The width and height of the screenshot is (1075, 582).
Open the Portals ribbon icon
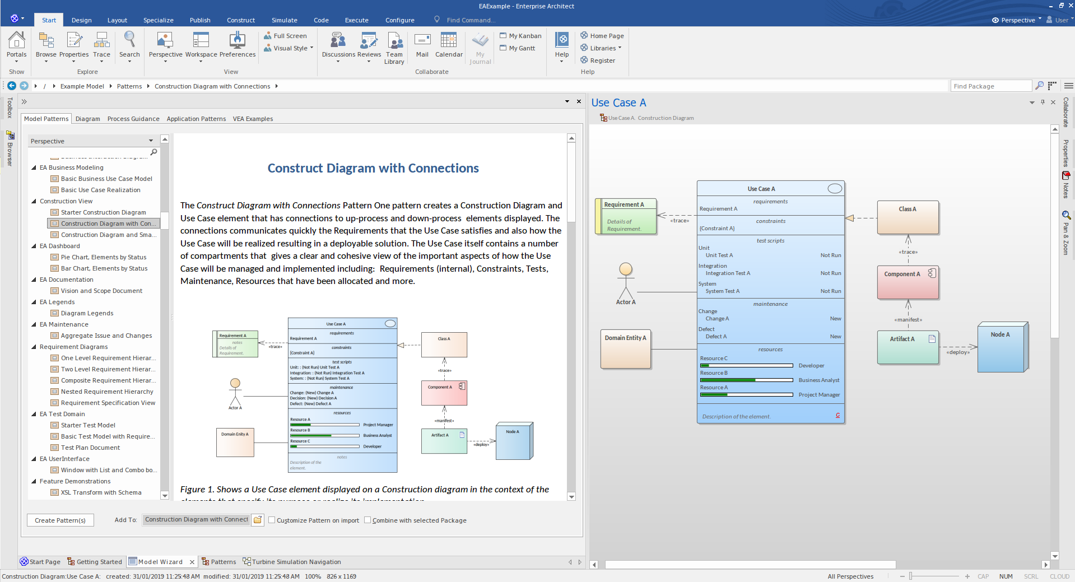click(16, 46)
